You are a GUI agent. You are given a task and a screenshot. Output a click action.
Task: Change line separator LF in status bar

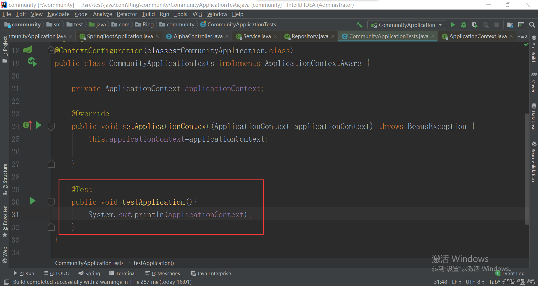[x=456, y=282]
